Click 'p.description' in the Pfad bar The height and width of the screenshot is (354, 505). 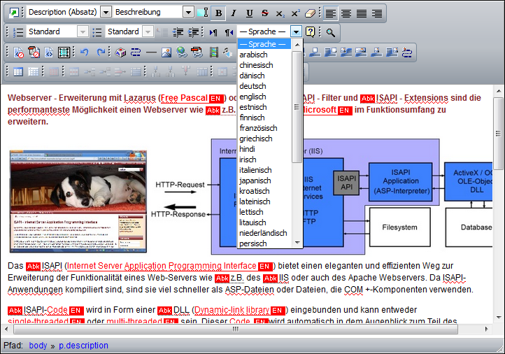[x=83, y=346]
